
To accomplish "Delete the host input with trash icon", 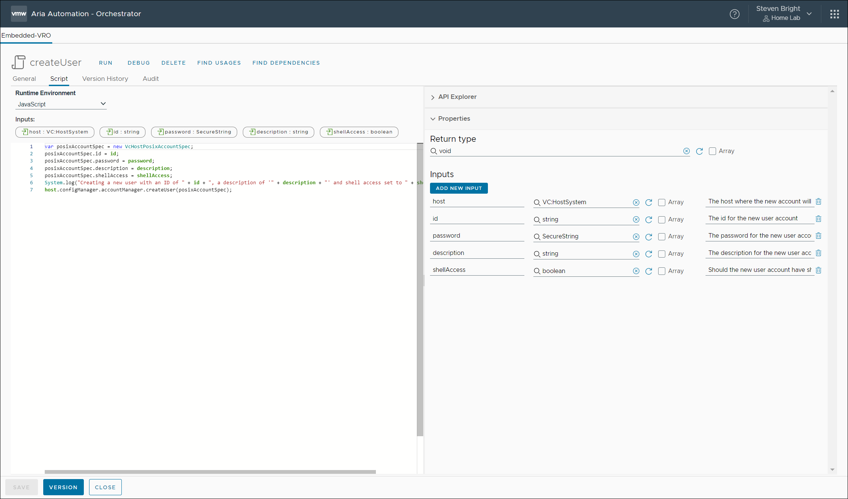I will [818, 202].
